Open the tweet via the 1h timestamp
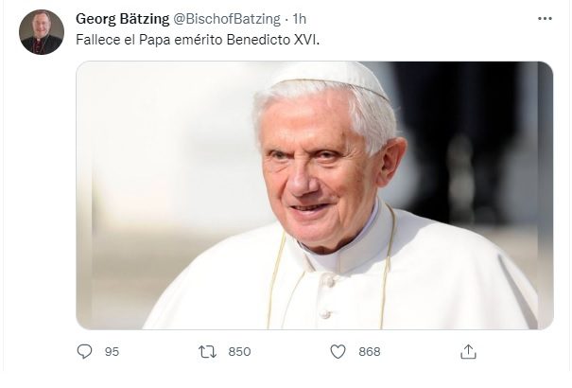The width and height of the screenshot is (572, 388). (x=300, y=18)
